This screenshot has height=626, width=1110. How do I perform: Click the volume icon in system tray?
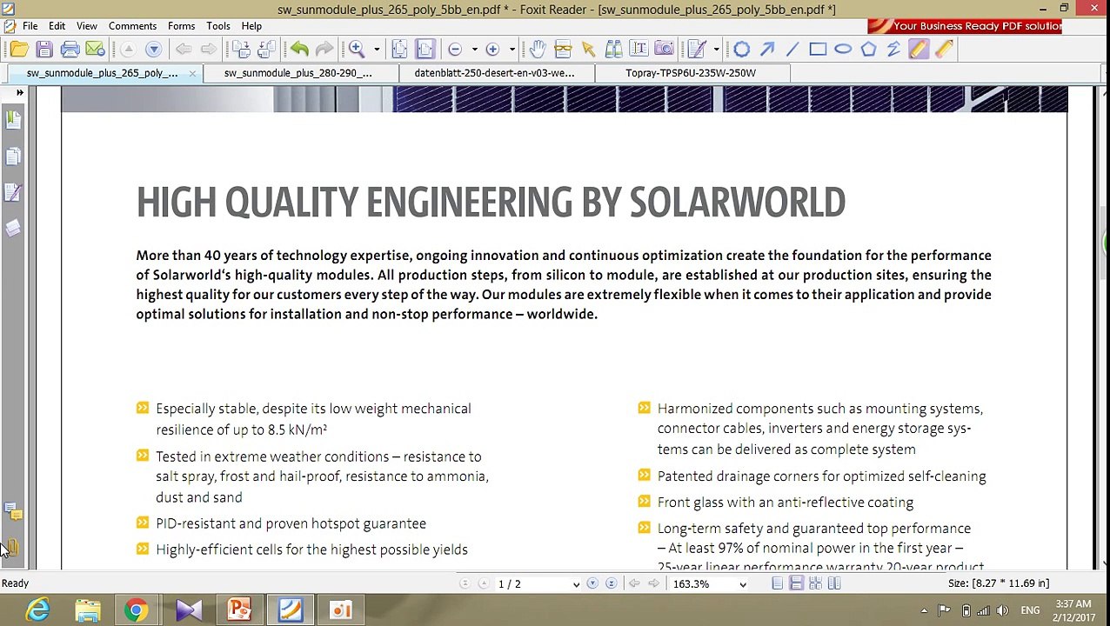pos(1002,610)
